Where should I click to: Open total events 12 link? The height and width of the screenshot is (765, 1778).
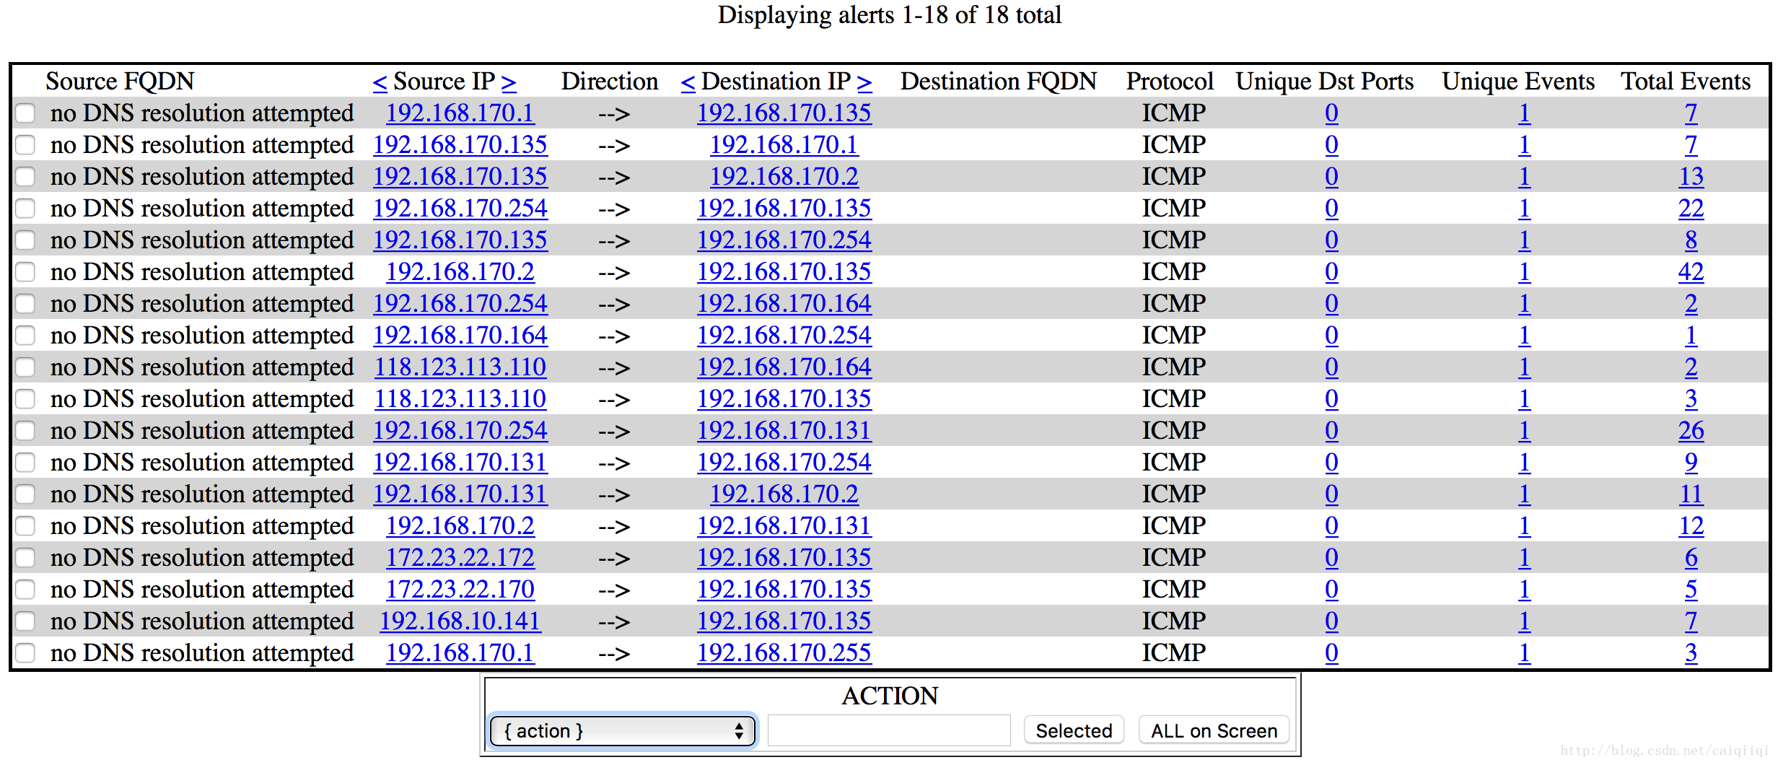(1691, 526)
